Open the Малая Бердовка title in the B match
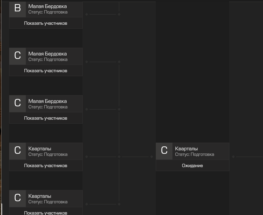The height and width of the screenshot is (215, 263). point(48,6)
